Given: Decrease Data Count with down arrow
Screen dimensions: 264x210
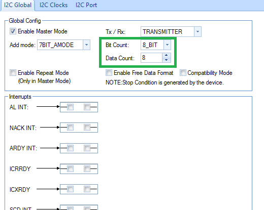Looking at the screenshot, I should pos(167,60).
